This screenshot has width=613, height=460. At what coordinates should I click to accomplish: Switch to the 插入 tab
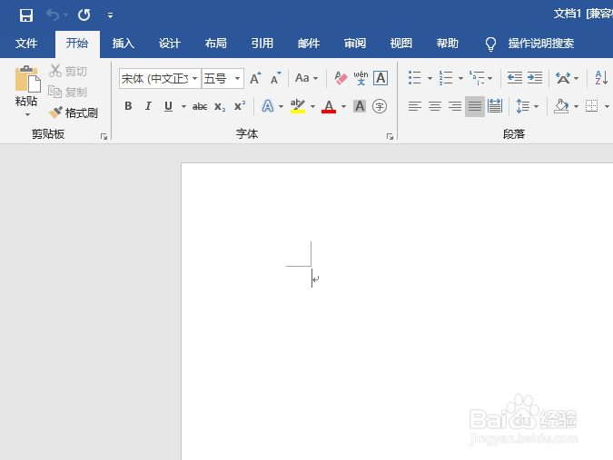(124, 43)
